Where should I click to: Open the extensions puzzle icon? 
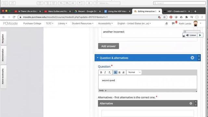[x=187, y=17]
